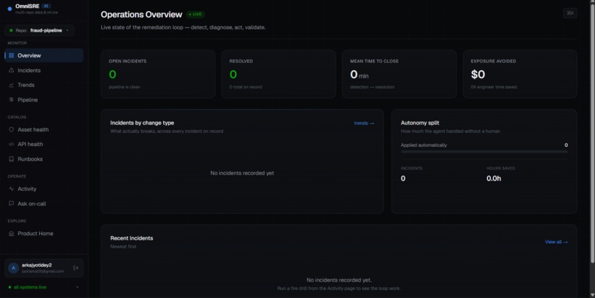Click the green LIVE status badge

(x=196, y=15)
